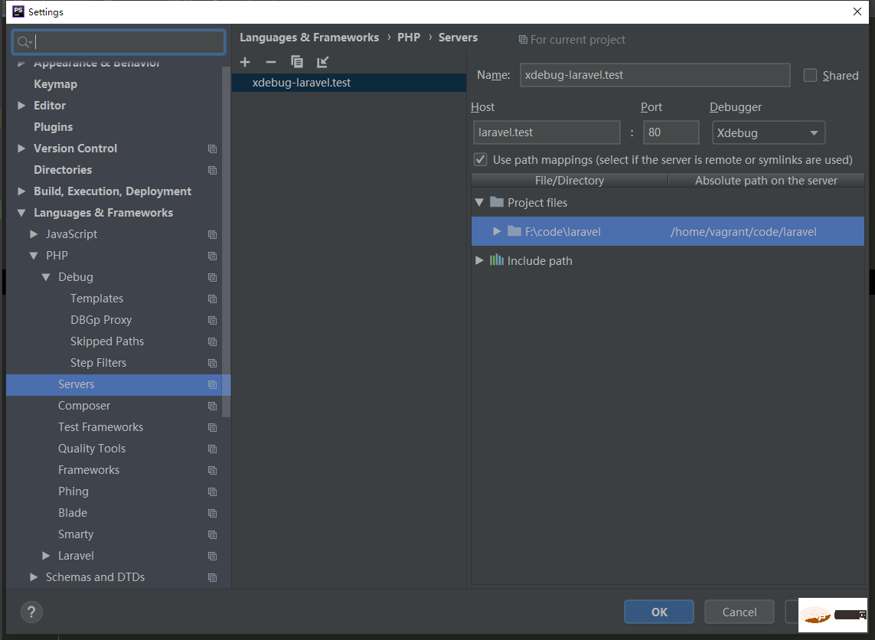
Task: Select xdebug-laravel.test in server list
Action: (x=349, y=83)
